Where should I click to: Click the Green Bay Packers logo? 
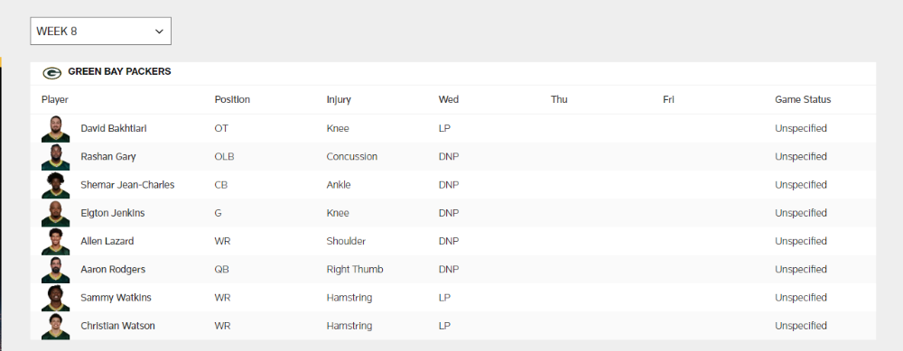[x=51, y=73]
